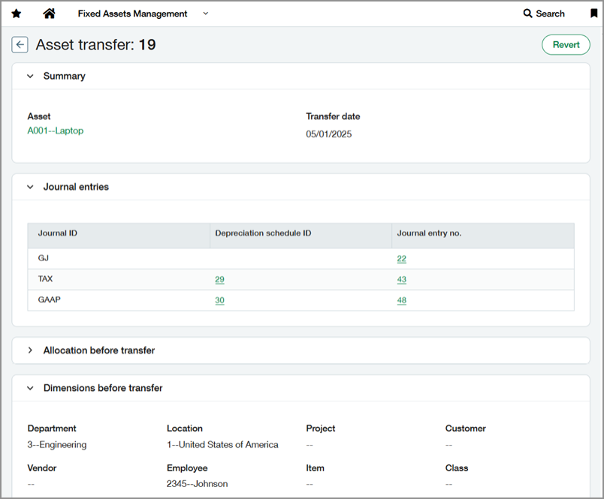604x499 pixels.
Task: Expand the Allocation before transfer section
Action: 29,350
